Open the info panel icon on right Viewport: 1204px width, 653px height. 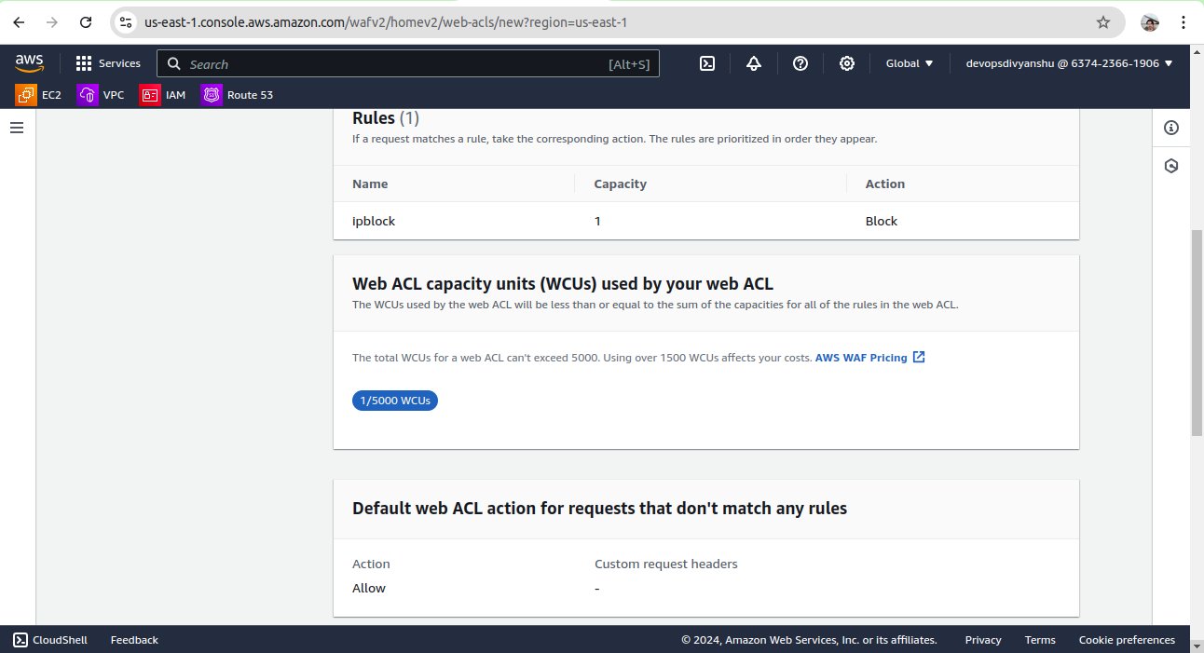[1171, 128]
